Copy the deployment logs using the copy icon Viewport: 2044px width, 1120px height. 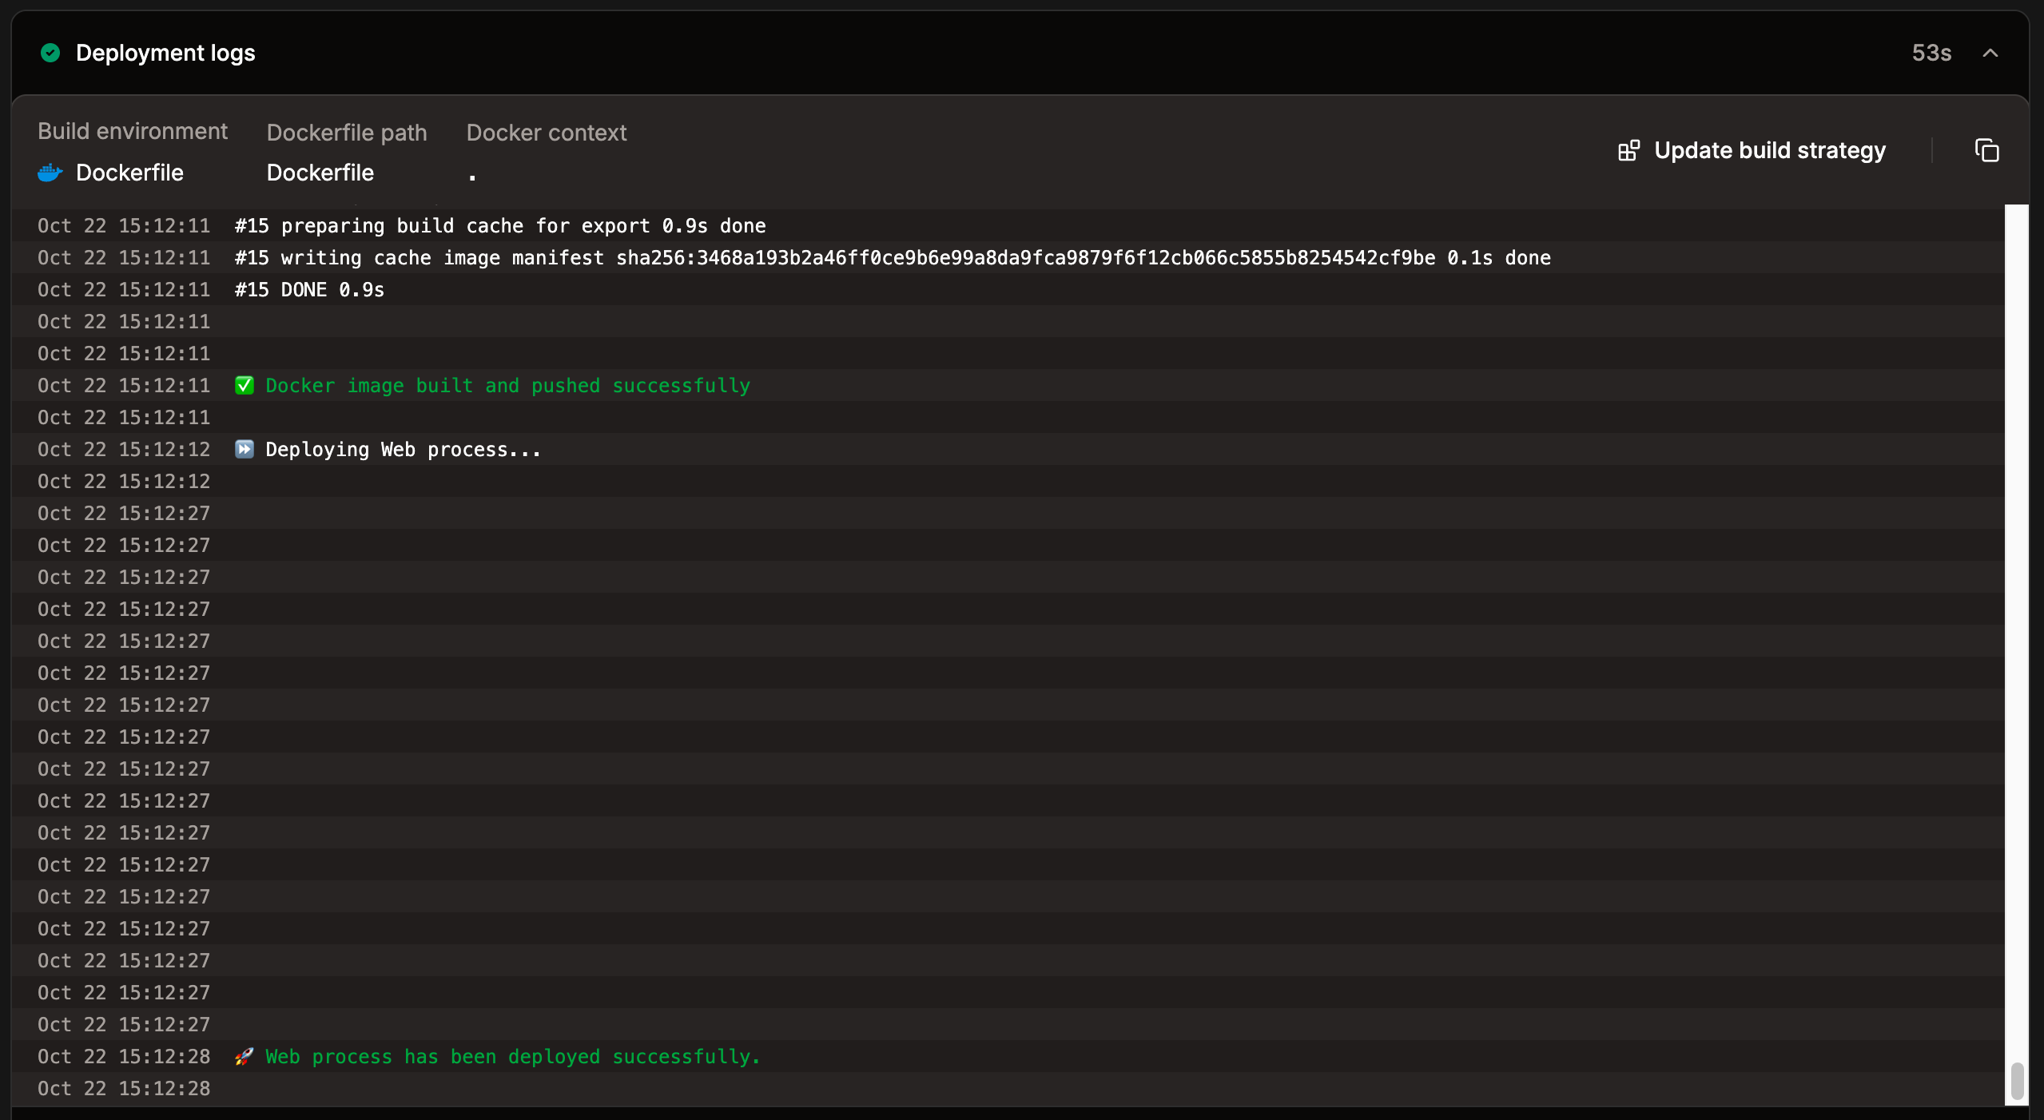(1987, 150)
